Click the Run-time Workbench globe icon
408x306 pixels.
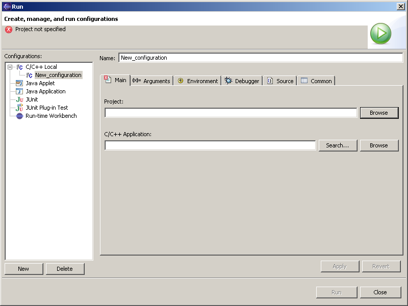(19, 116)
